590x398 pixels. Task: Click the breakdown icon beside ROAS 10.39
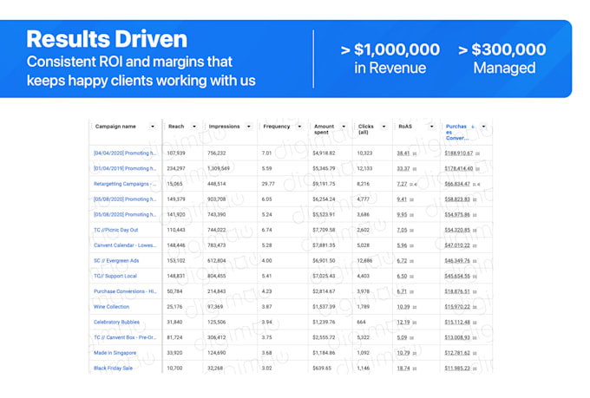[x=415, y=307]
